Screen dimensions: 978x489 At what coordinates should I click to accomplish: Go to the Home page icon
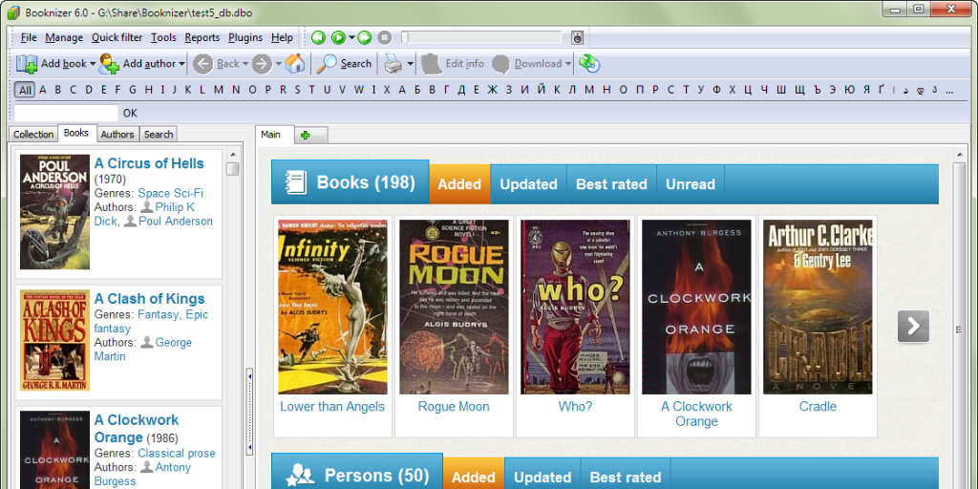click(295, 64)
